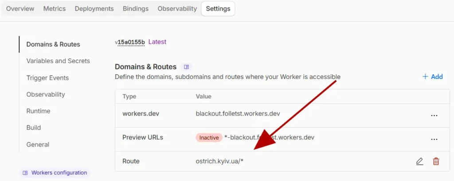Open the Runtime settings section
454x181 pixels.
tap(38, 111)
